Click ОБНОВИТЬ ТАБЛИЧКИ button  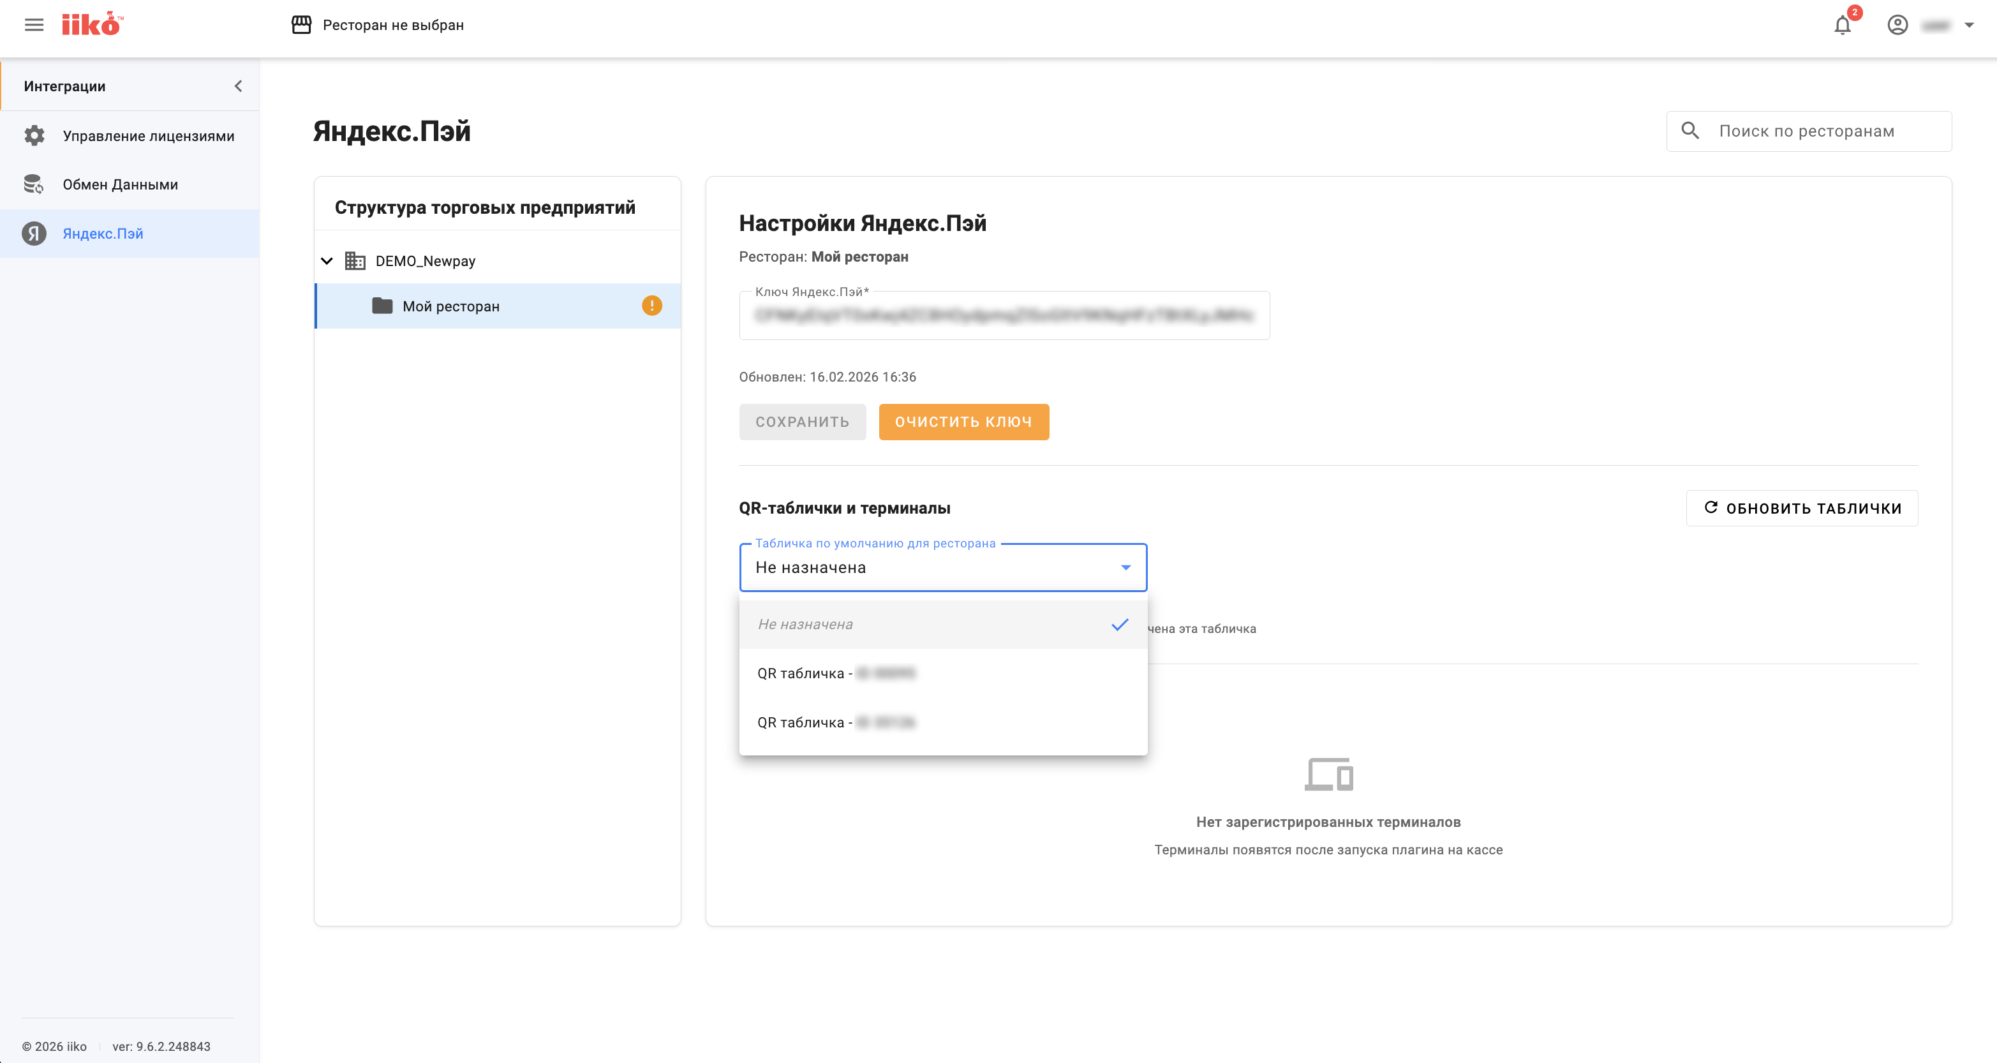(x=1802, y=508)
